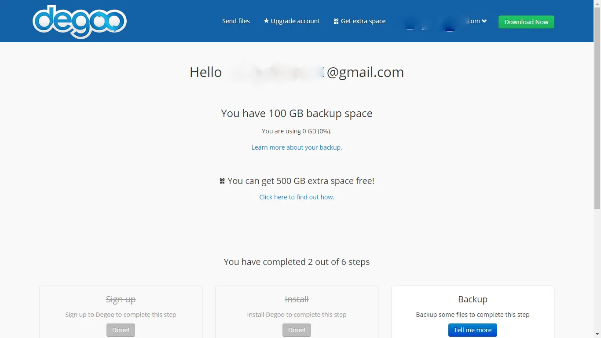This screenshot has height=338, width=601.
Task: Open Upgrade account menu item
Action: tap(292, 21)
